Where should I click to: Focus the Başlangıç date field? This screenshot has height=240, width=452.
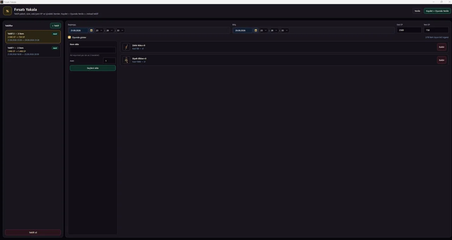pos(78,30)
